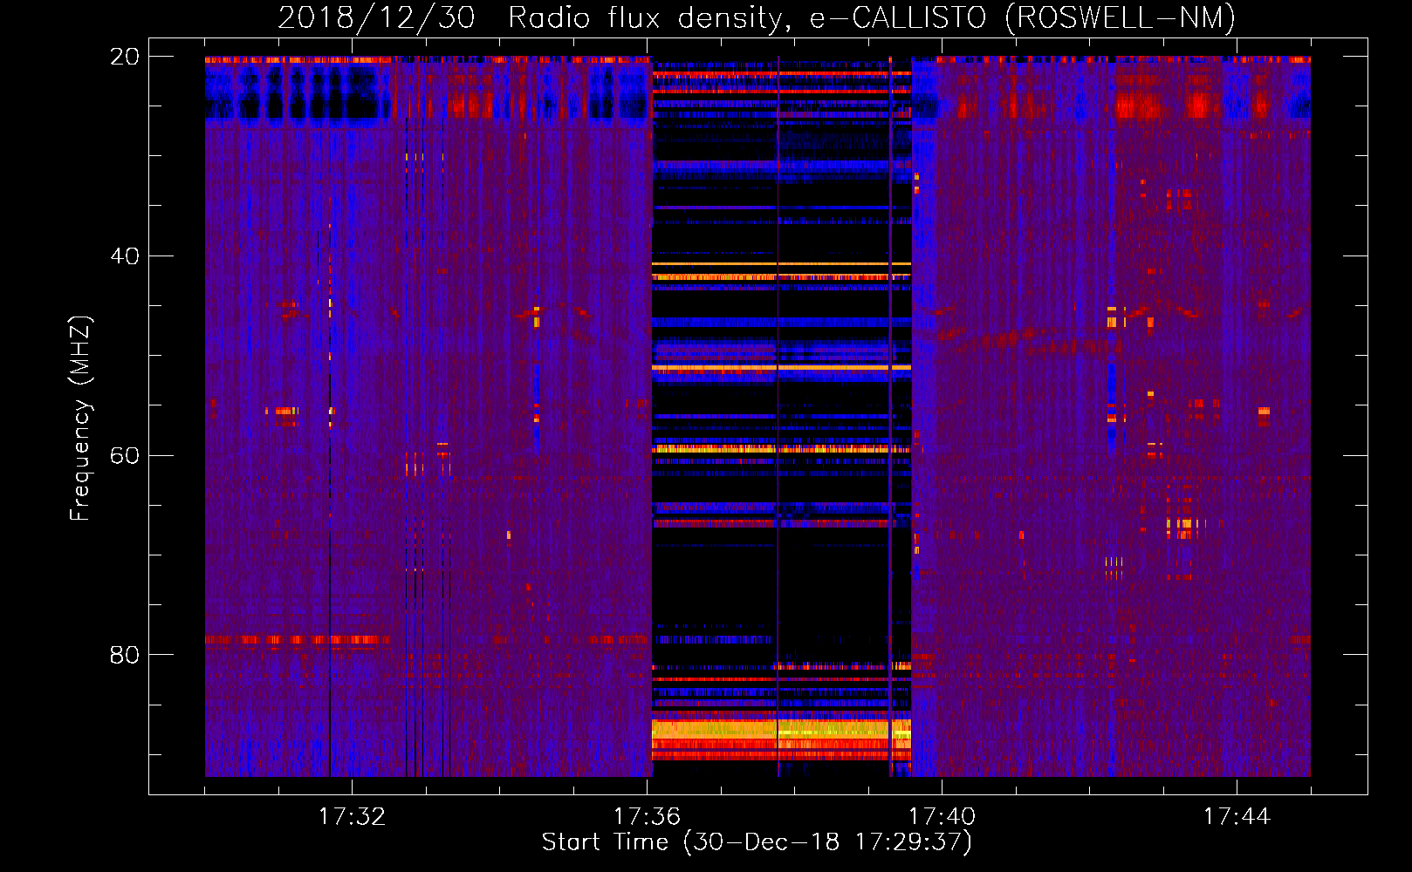This screenshot has height=872, width=1412.
Task: Click the 17:36 time tick label
Action: [x=647, y=817]
